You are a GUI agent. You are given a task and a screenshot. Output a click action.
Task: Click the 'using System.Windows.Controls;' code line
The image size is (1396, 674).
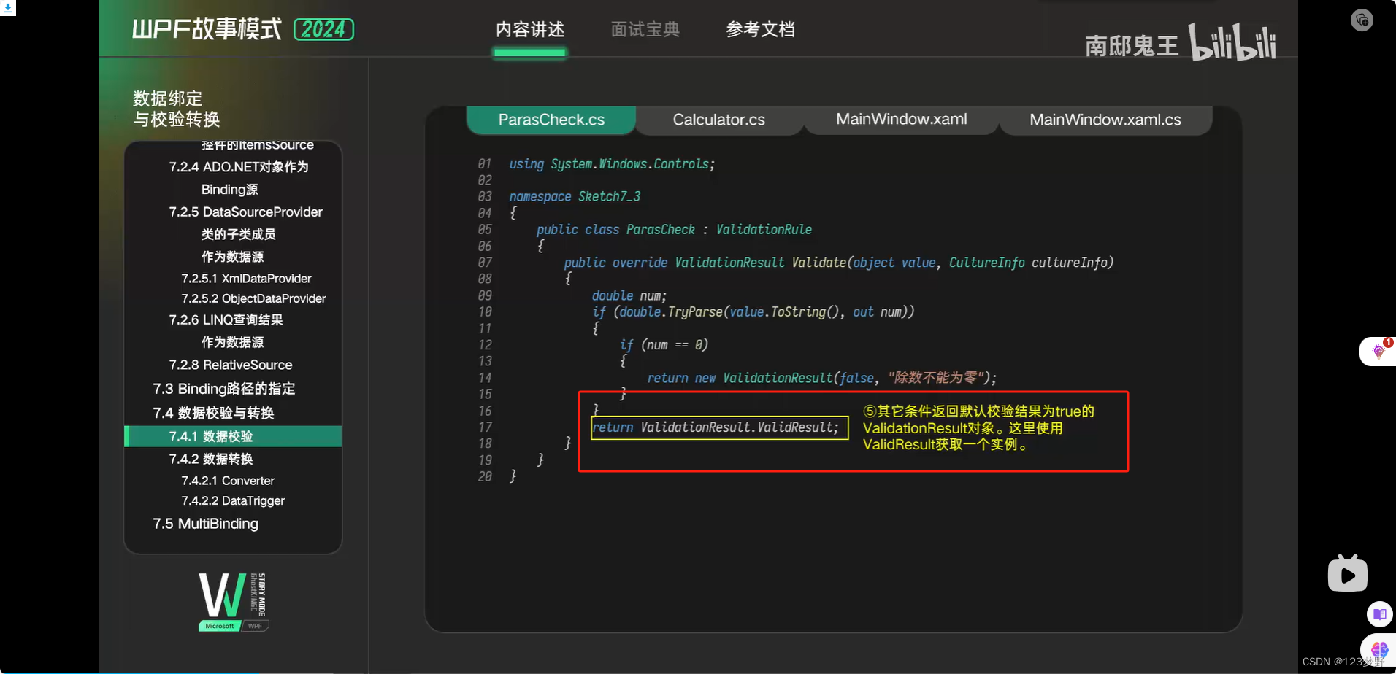click(x=612, y=164)
